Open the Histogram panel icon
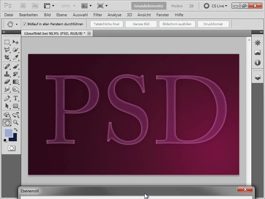This screenshot has width=265, height=199. click(257, 53)
